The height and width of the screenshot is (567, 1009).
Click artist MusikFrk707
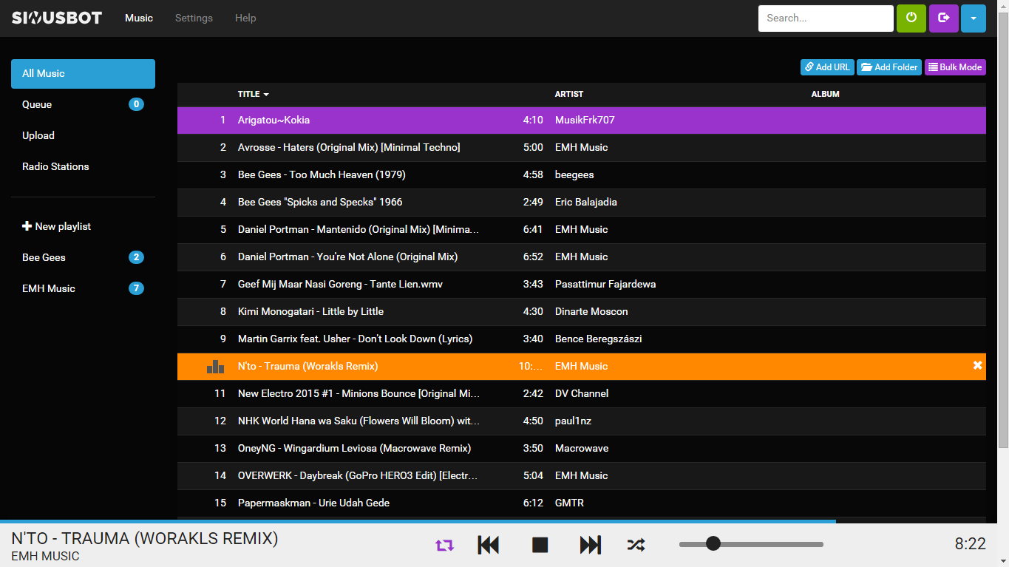coord(585,120)
